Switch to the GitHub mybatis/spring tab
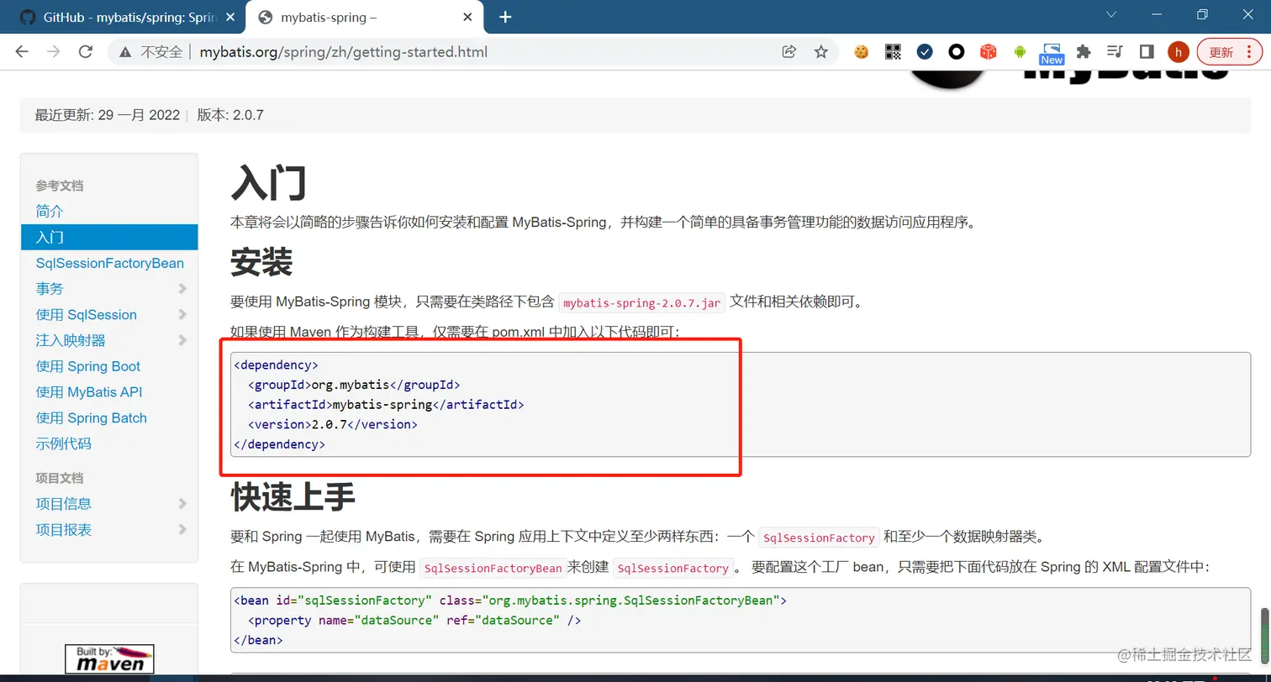Screen dimensions: 1271x682 point(124,17)
